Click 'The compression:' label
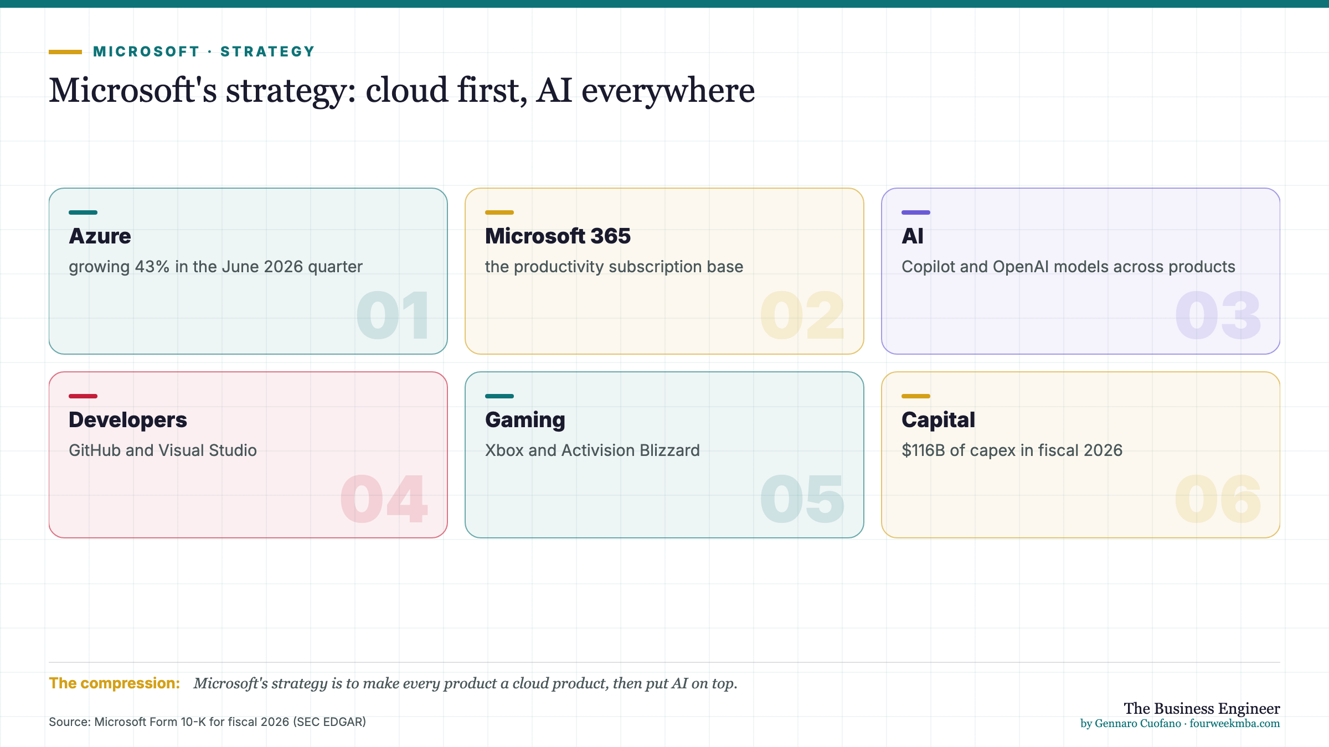This screenshot has width=1329, height=747. pos(115,683)
